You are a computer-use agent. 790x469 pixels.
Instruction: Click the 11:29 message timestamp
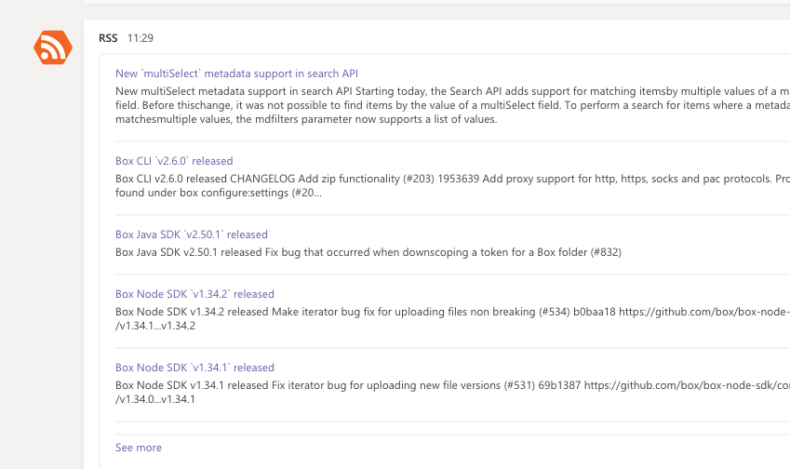[141, 38]
